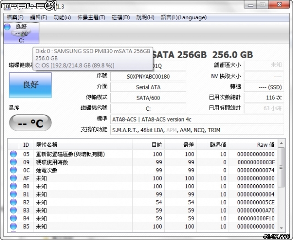Maximize the CrystalDiskInfo window
Image resolution: width=293 pixels, height=240 pixels.
(x=262, y=5)
